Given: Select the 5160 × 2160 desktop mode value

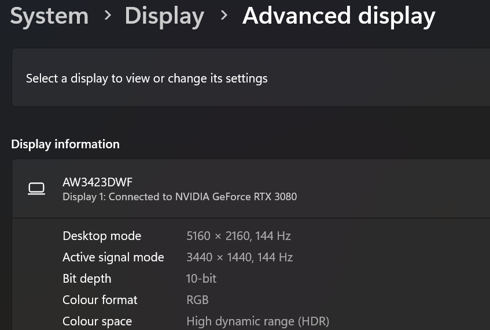Looking at the screenshot, I should coord(238,236).
